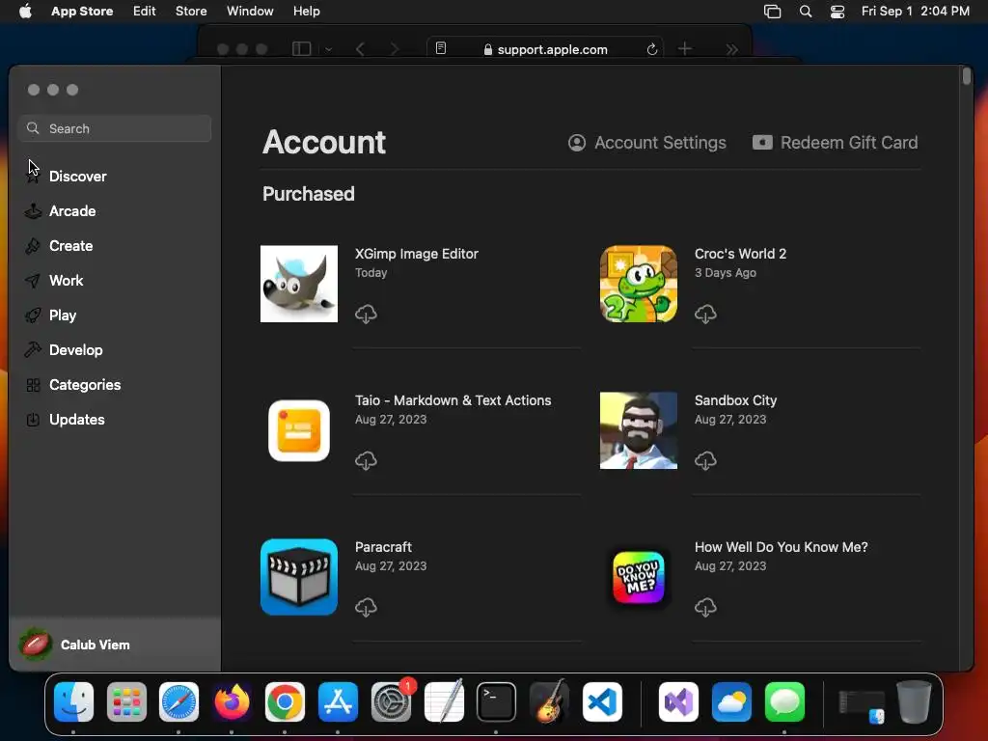
Task: Open TextEdit from the Dock
Action: pyautogui.click(x=444, y=702)
